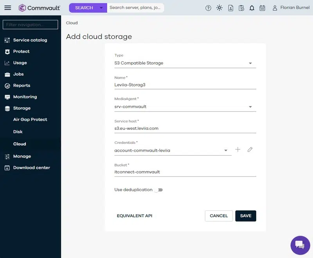
Task: Open the MediaAgent dropdown
Action: tap(250, 107)
